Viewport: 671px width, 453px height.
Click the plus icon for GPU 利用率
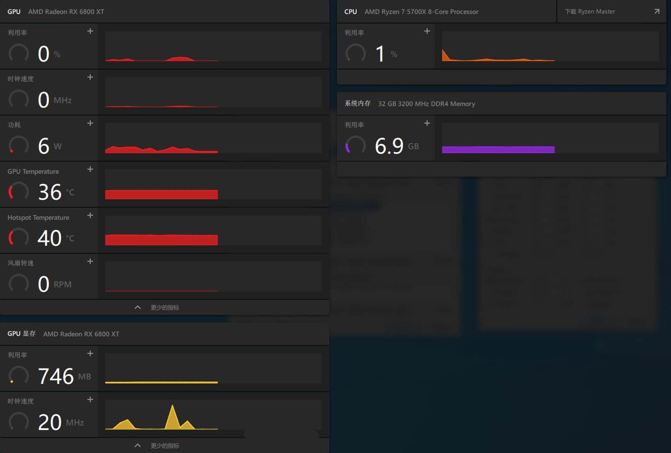(90, 31)
